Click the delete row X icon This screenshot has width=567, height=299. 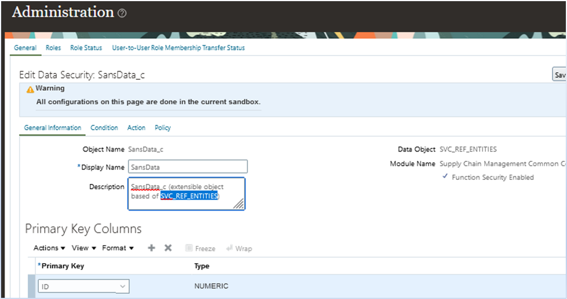point(168,248)
